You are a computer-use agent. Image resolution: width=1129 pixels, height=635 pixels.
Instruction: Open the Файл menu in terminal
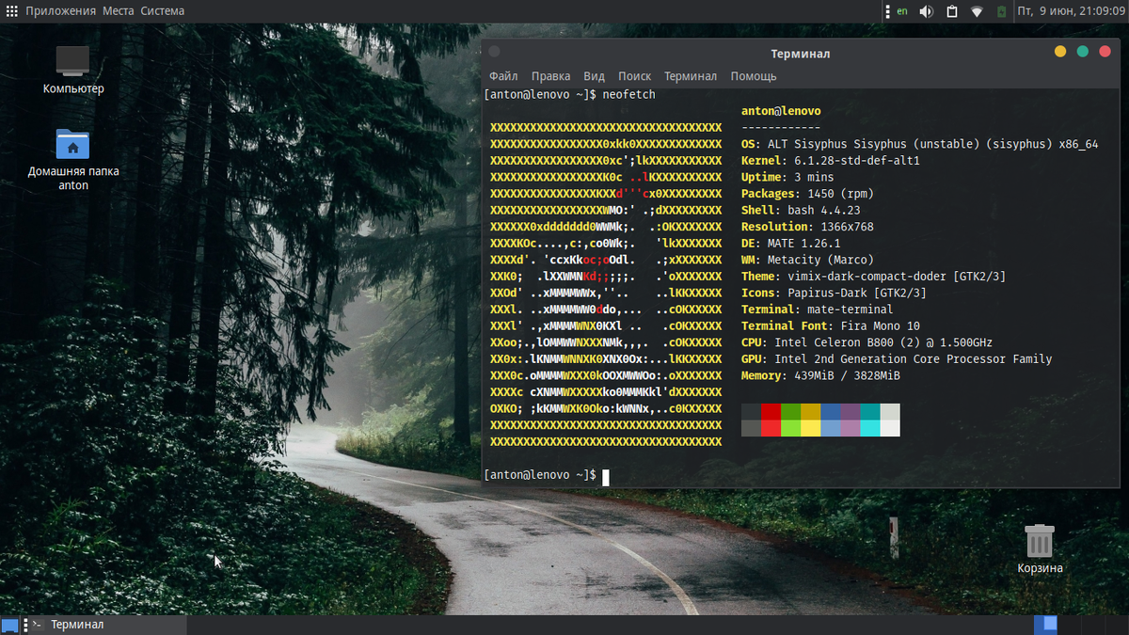click(x=503, y=76)
